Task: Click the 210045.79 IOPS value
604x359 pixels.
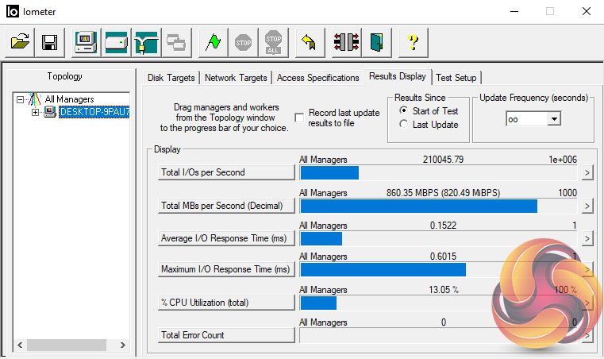Action: coord(443,160)
